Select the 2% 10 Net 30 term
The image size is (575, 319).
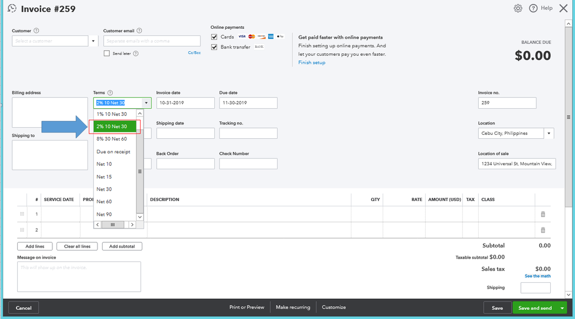point(115,127)
